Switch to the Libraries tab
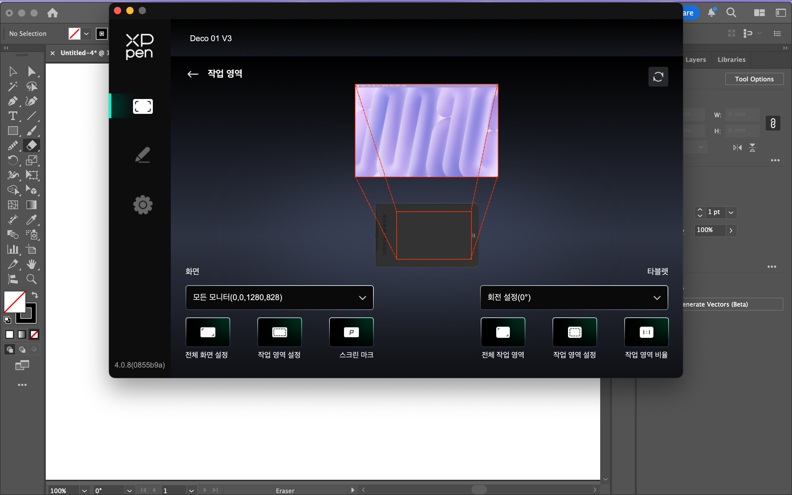The image size is (792, 495). coord(731,60)
